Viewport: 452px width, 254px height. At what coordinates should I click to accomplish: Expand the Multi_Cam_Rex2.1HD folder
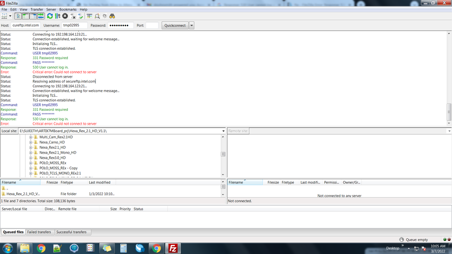click(x=31, y=137)
